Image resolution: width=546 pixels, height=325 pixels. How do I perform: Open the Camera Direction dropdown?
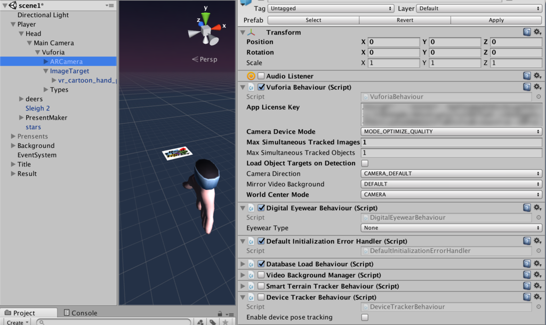451,173
